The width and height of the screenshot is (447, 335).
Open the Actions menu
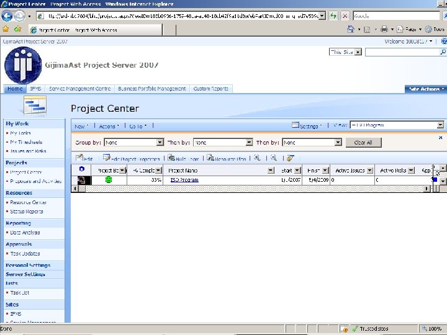109,126
